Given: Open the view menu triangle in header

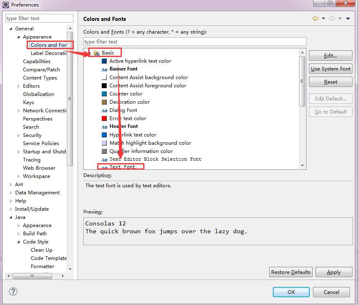Looking at the screenshot, I should point(348,18).
